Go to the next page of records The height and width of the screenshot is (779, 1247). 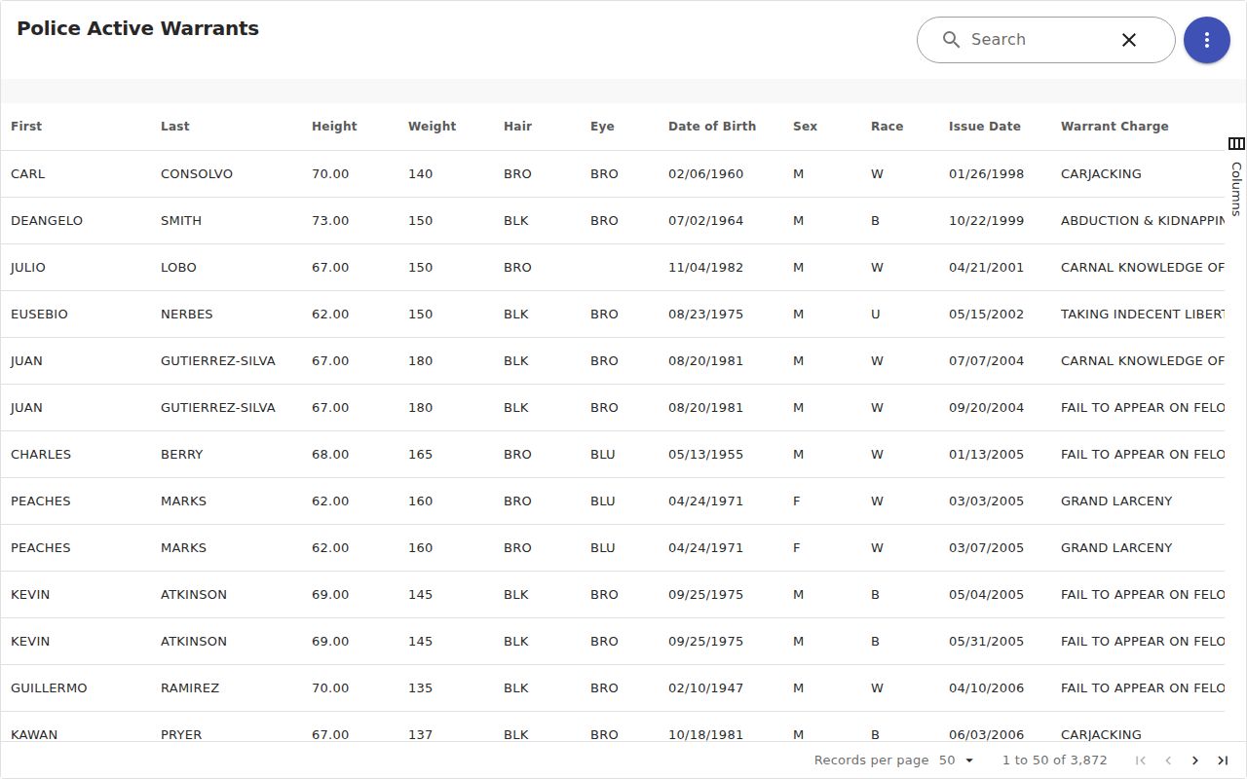pyautogui.click(x=1195, y=760)
